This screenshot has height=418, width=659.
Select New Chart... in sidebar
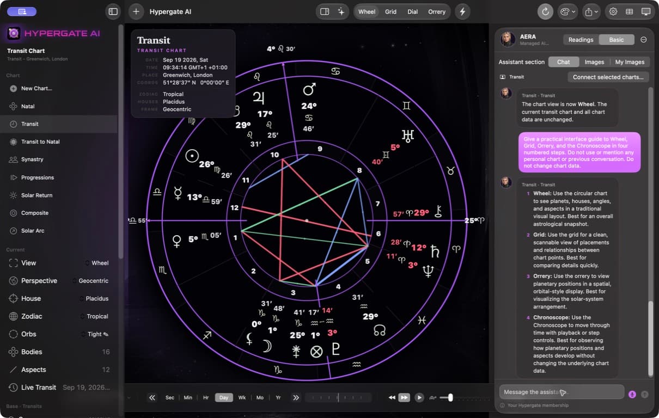click(x=59, y=88)
